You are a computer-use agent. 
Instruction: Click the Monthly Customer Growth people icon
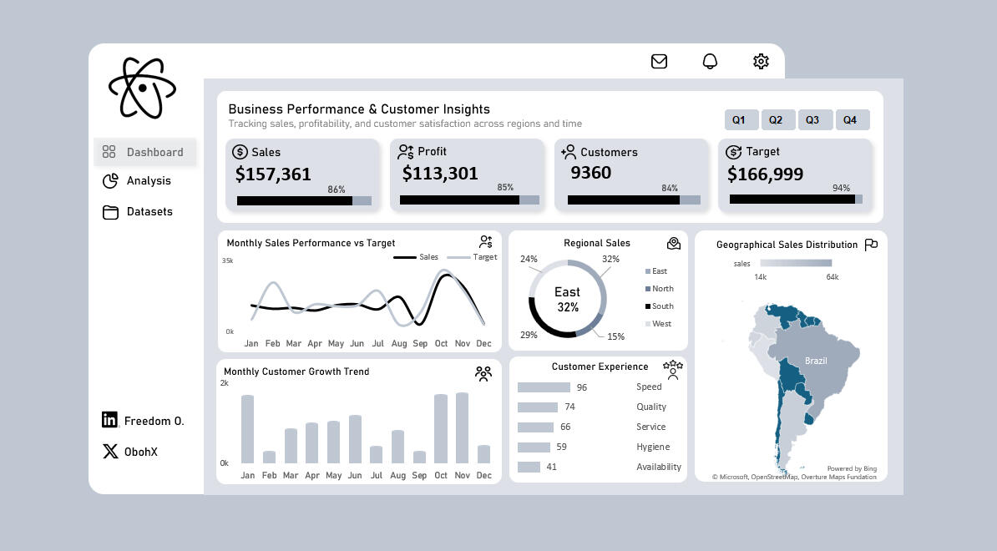pyautogui.click(x=483, y=373)
